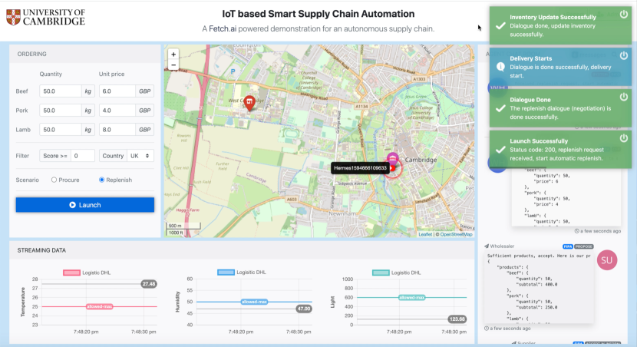637x347 pixels.
Task: Toggle the Humidity chart Logisitic DHL legend
Action: [241, 273]
